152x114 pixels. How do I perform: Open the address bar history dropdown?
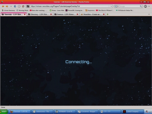pyautogui.click(x=111, y=6)
